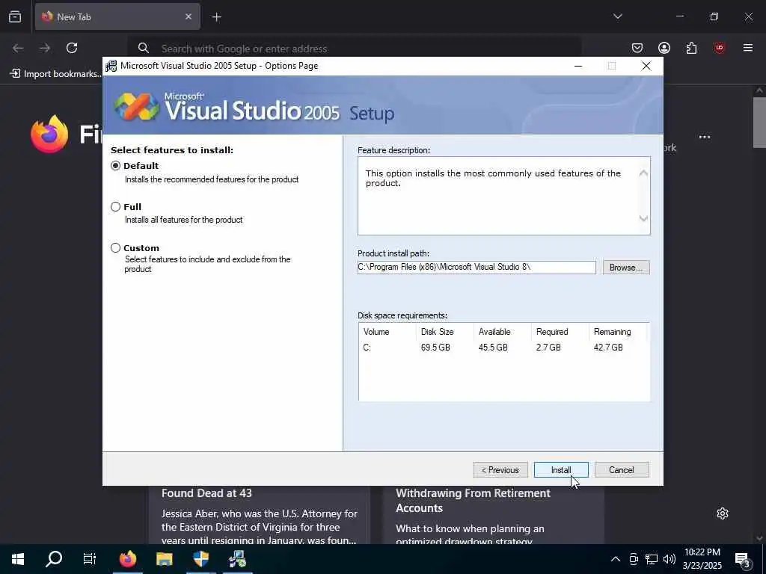766x574 pixels.
Task: Open the network tray icon
Action: point(652,559)
